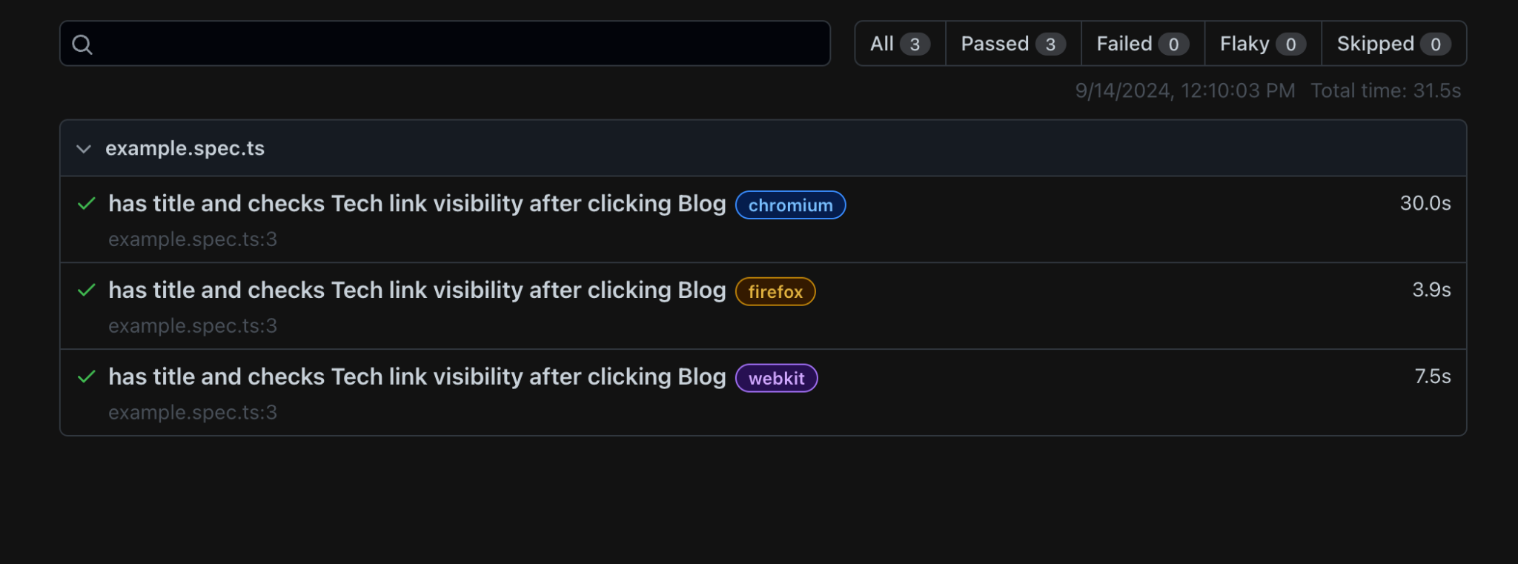Open the chromium test result title
The image size is (1518, 564).
click(x=417, y=204)
